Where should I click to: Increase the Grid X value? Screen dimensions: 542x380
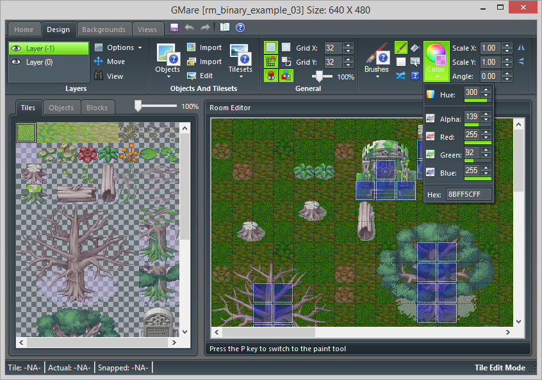(349, 45)
